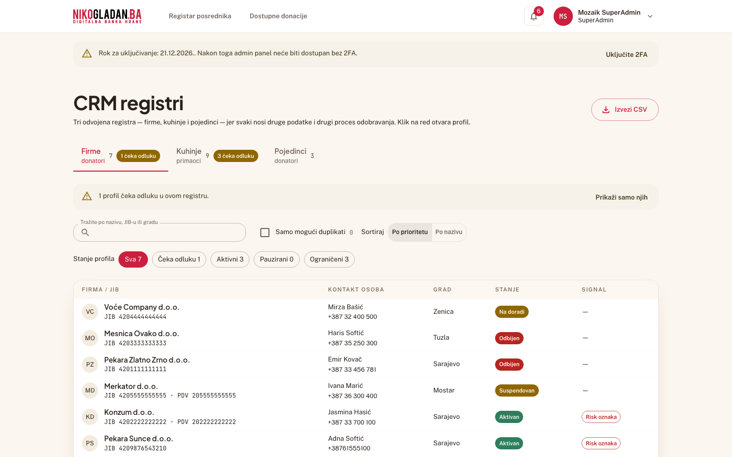This screenshot has height=457, width=732.
Task: Click the KD avatar for Konzum
Action: coord(90,417)
